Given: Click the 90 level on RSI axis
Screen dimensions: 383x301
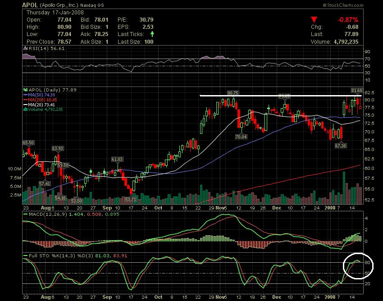Looking at the screenshot, I should (368, 51).
